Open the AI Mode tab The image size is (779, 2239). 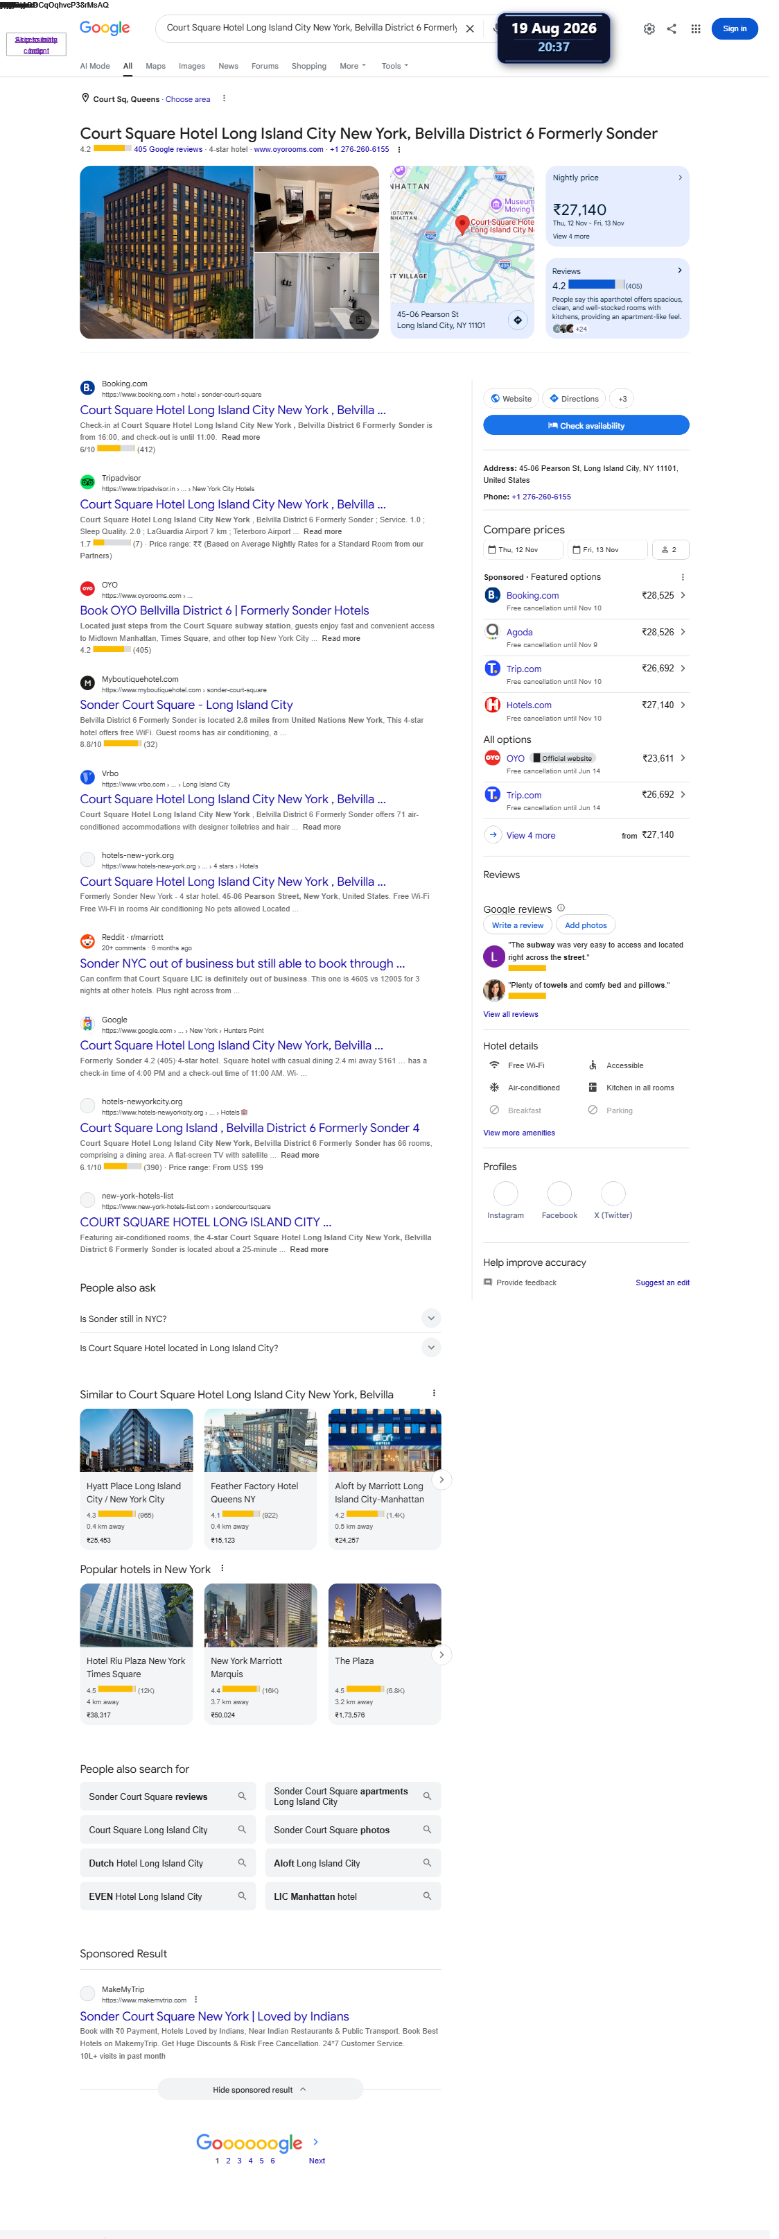point(95,66)
